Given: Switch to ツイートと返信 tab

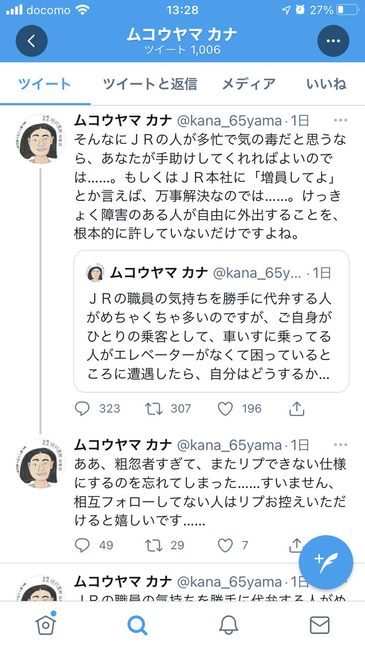Looking at the screenshot, I should (150, 84).
